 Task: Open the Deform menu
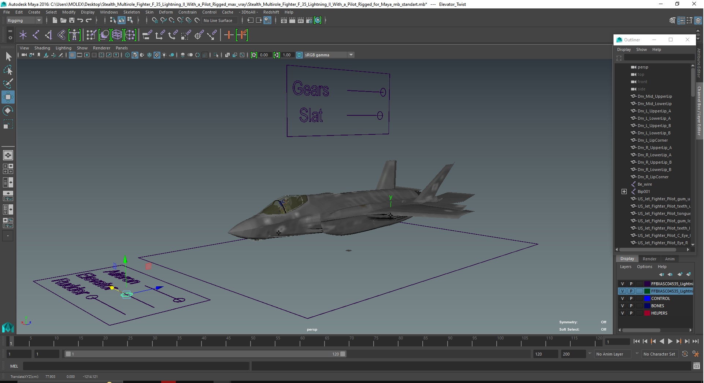[166, 12]
